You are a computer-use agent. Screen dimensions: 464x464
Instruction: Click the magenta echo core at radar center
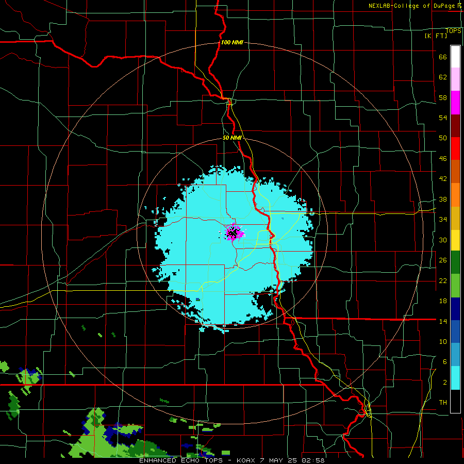(234, 233)
